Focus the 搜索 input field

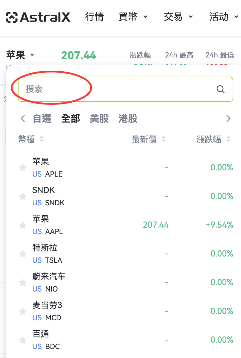coord(125,89)
